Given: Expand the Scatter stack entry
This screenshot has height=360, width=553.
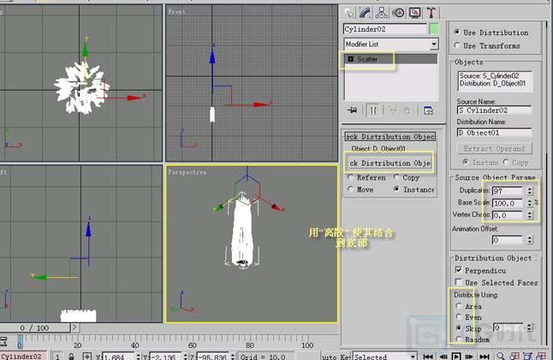Looking at the screenshot, I should tap(351, 59).
